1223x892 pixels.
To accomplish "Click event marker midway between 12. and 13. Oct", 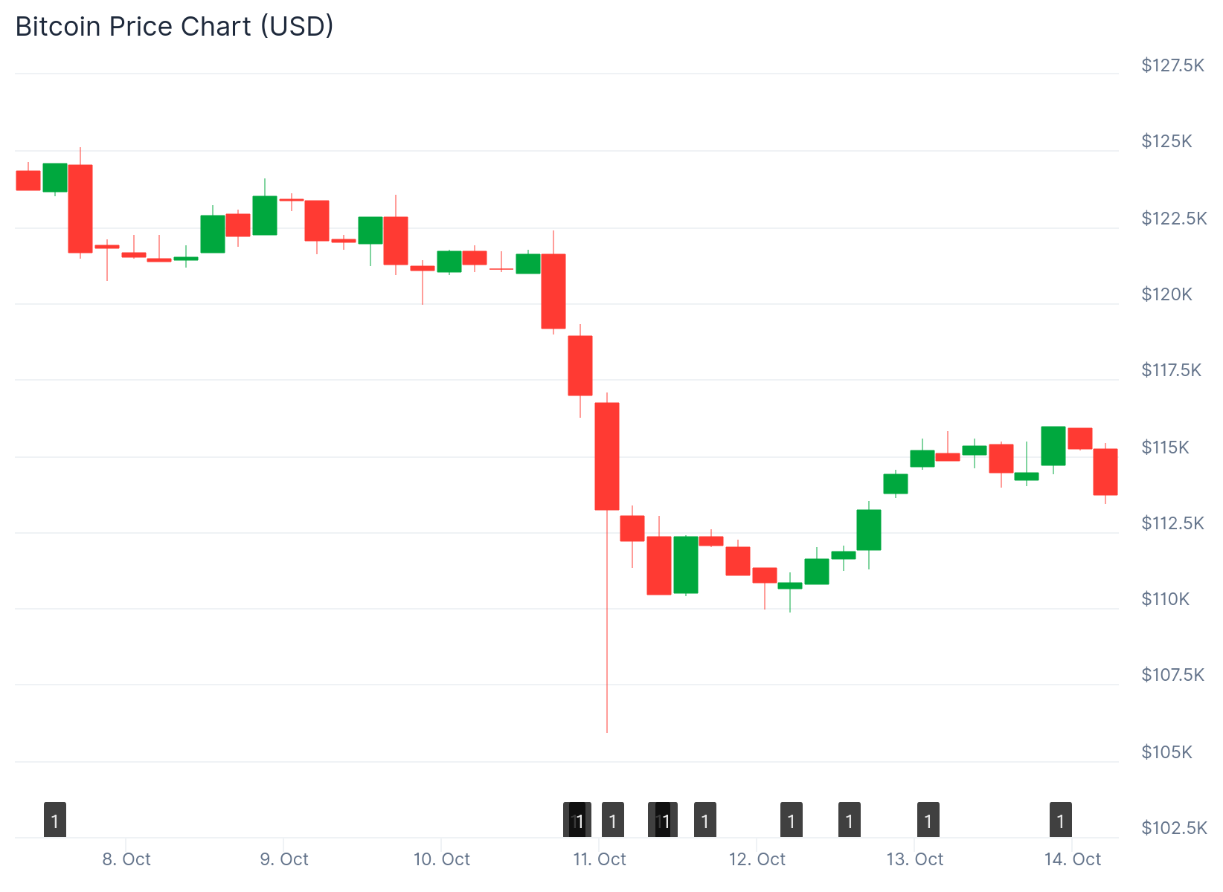I will point(849,820).
